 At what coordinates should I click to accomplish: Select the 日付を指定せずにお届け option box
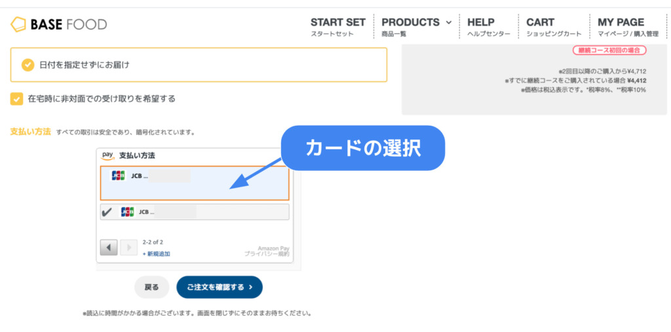(x=199, y=65)
